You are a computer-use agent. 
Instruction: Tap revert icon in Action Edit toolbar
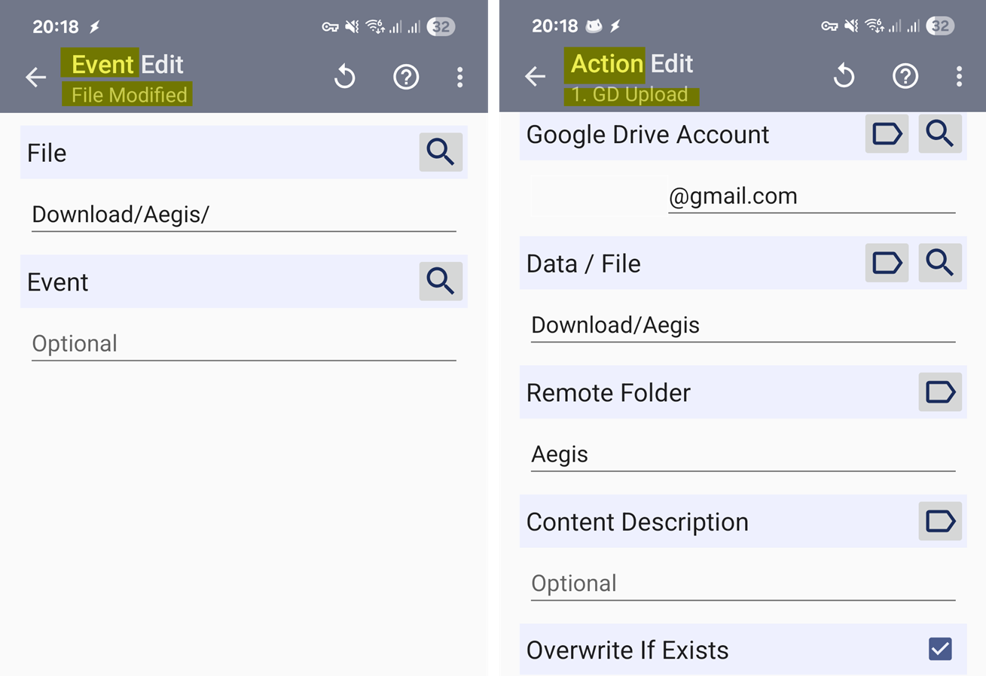pos(844,76)
